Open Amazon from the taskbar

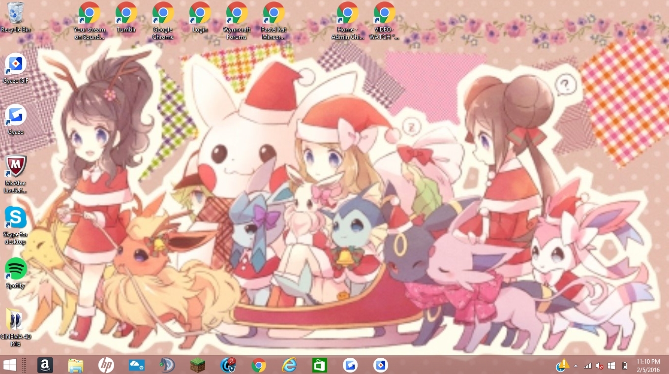coord(45,365)
